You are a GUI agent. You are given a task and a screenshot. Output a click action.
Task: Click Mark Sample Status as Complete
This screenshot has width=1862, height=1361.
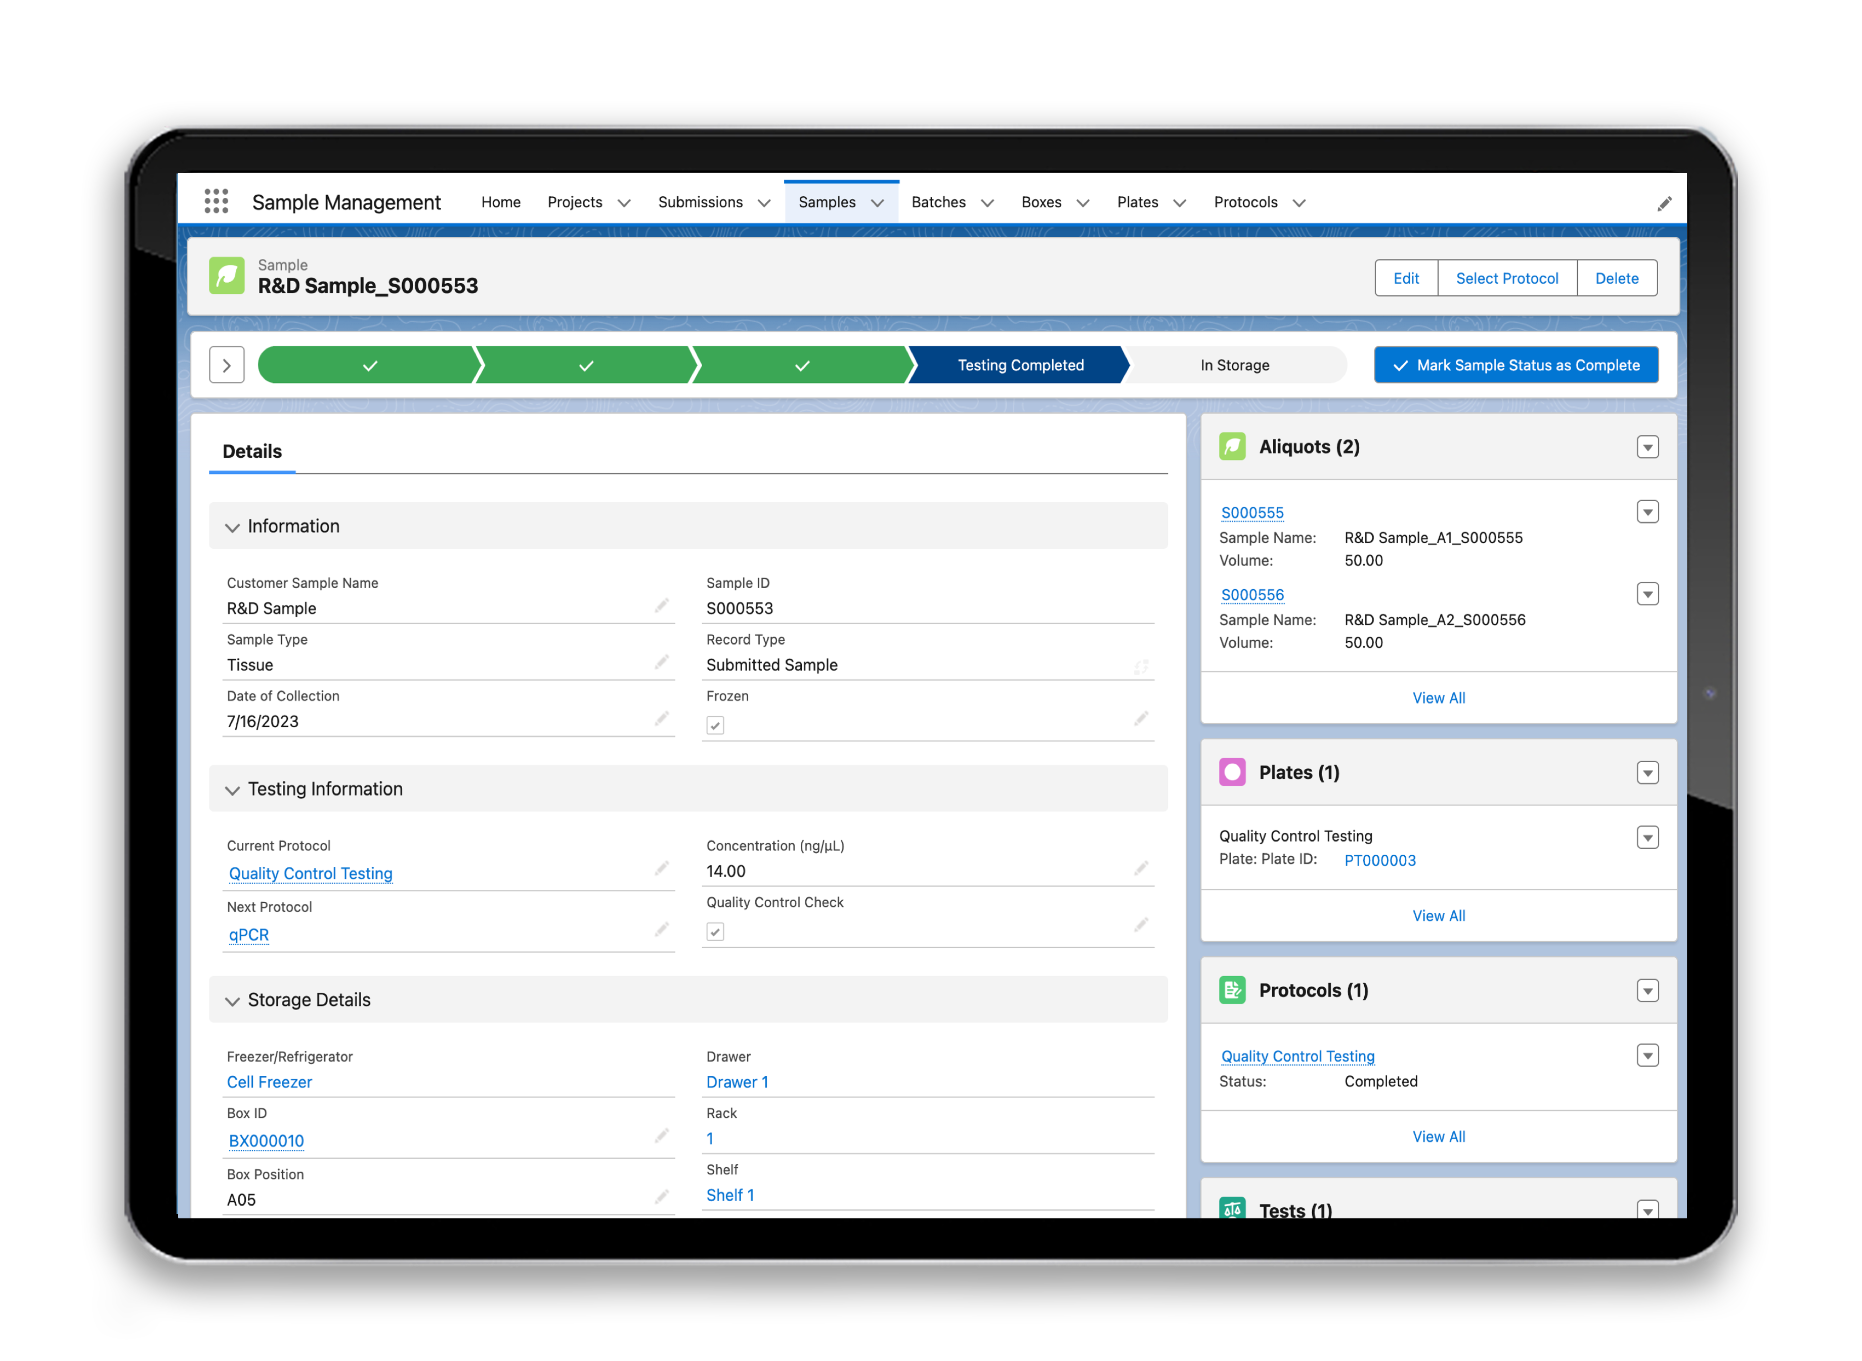click(x=1516, y=365)
